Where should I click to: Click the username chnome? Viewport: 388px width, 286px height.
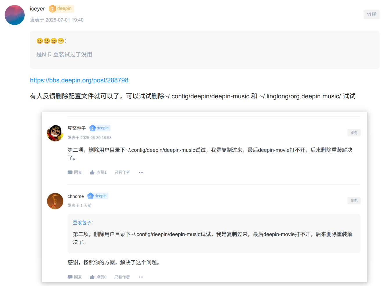click(x=76, y=196)
